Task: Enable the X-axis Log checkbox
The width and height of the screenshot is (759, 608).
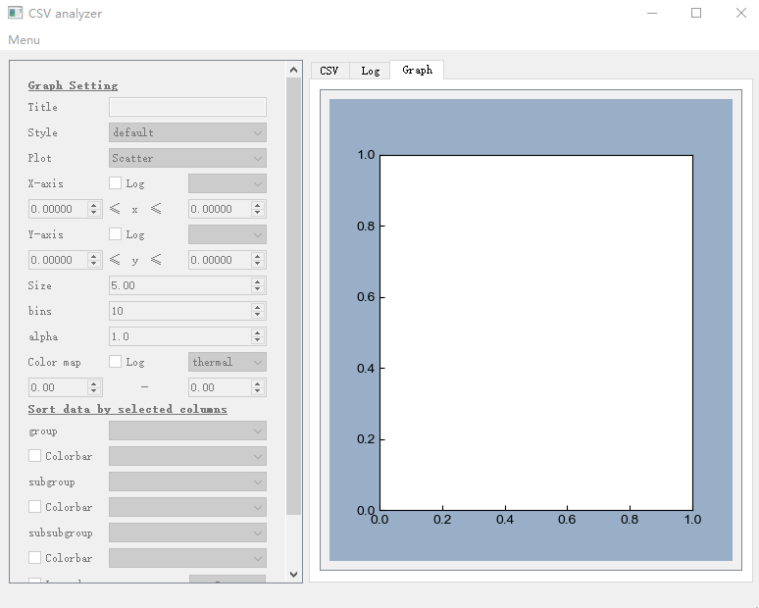Action: point(115,183)
